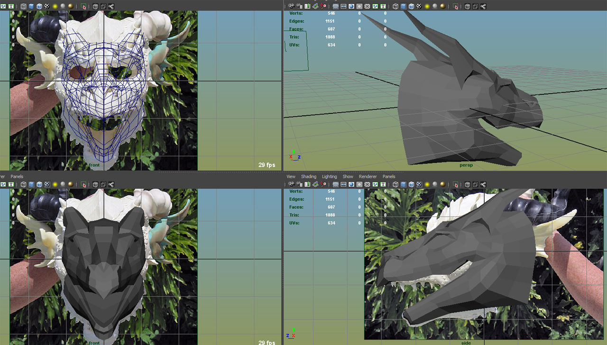The image size is (607, 345).
Task: Open the Renderer menu of side panel
Action: tap(368, 177)
